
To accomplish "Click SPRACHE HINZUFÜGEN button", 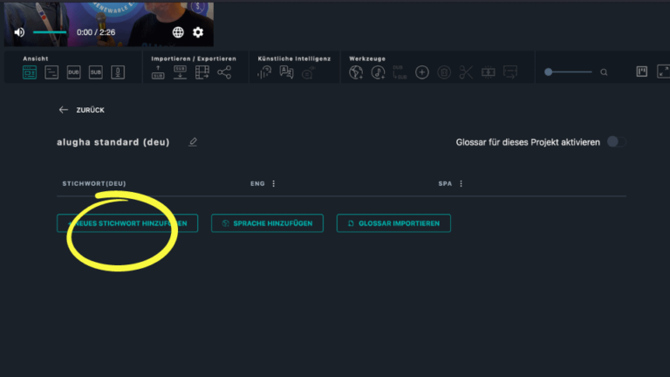I will click(267, 223).
